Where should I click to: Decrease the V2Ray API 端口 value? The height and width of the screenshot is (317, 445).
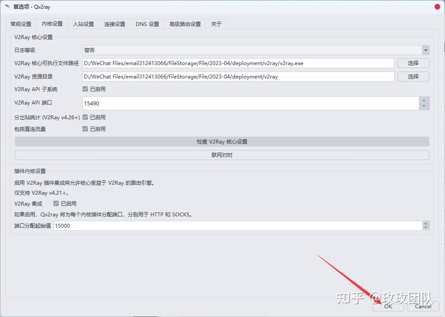pyautogui.click(x=424, y=107)
